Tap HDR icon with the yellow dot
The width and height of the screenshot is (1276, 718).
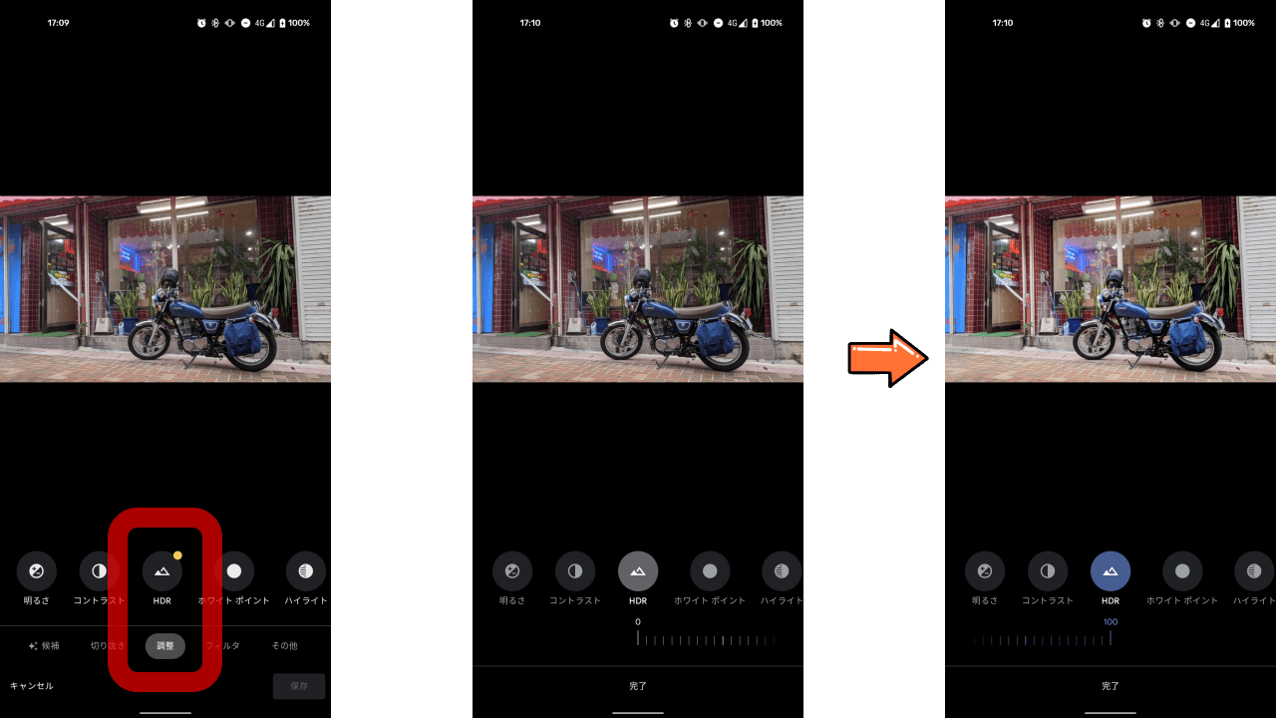tap(162, 571)
